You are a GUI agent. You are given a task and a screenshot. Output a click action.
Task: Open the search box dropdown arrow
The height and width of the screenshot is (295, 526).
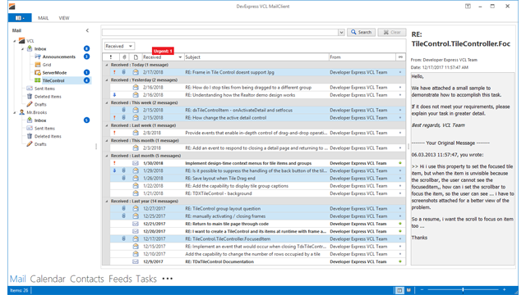(x=341, y=33)
